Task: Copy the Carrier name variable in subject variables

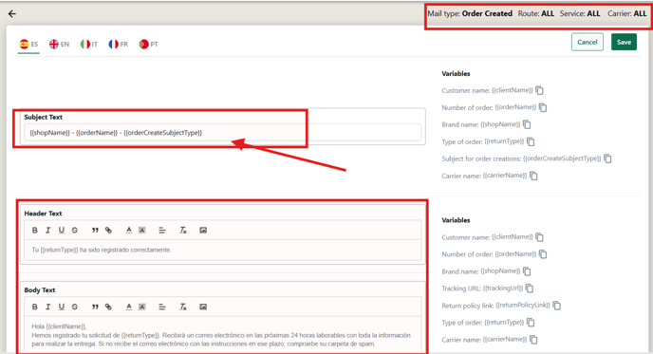Action: pyautogui.click(x=533, y=176)
